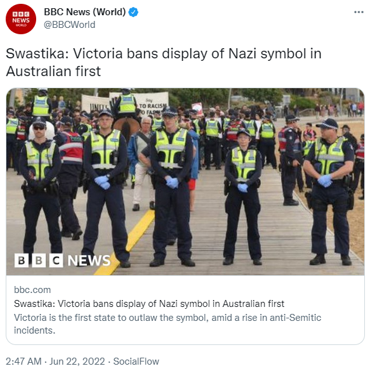Click the BBC NEWS watermark logo
Screen dimensions: 370x371
coord(62,260)
